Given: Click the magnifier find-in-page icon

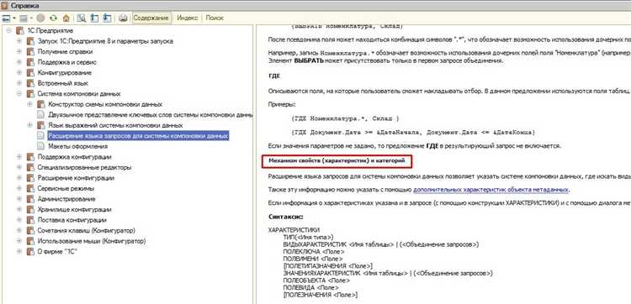Looking at the screenshot, I should [82, 18].
